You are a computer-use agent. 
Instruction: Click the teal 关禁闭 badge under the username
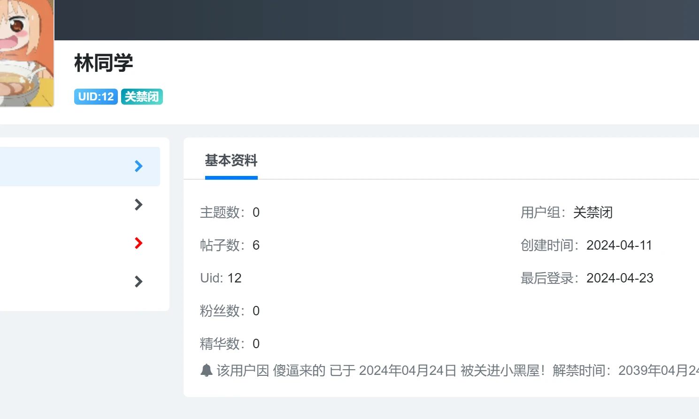(142, 97)
